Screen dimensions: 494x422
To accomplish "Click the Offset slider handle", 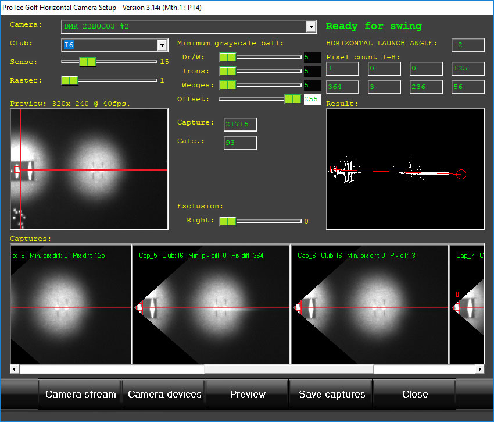I will pos(293,99).
